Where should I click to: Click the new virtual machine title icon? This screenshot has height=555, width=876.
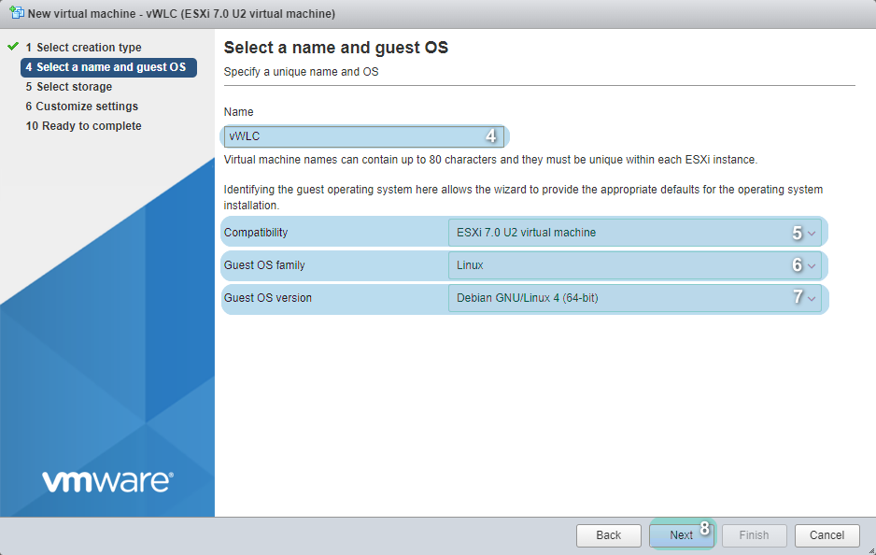click(x=17, y=13)
